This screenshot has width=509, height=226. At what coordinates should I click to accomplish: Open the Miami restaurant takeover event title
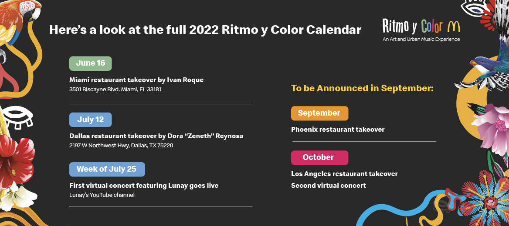pyautogui.click(x=136, y=80)
